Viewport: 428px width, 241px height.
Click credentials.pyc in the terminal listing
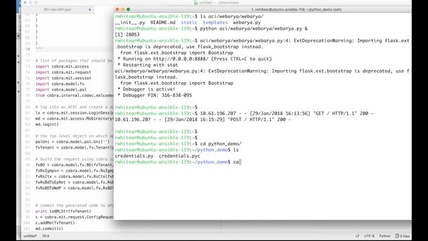click(179, 156)
